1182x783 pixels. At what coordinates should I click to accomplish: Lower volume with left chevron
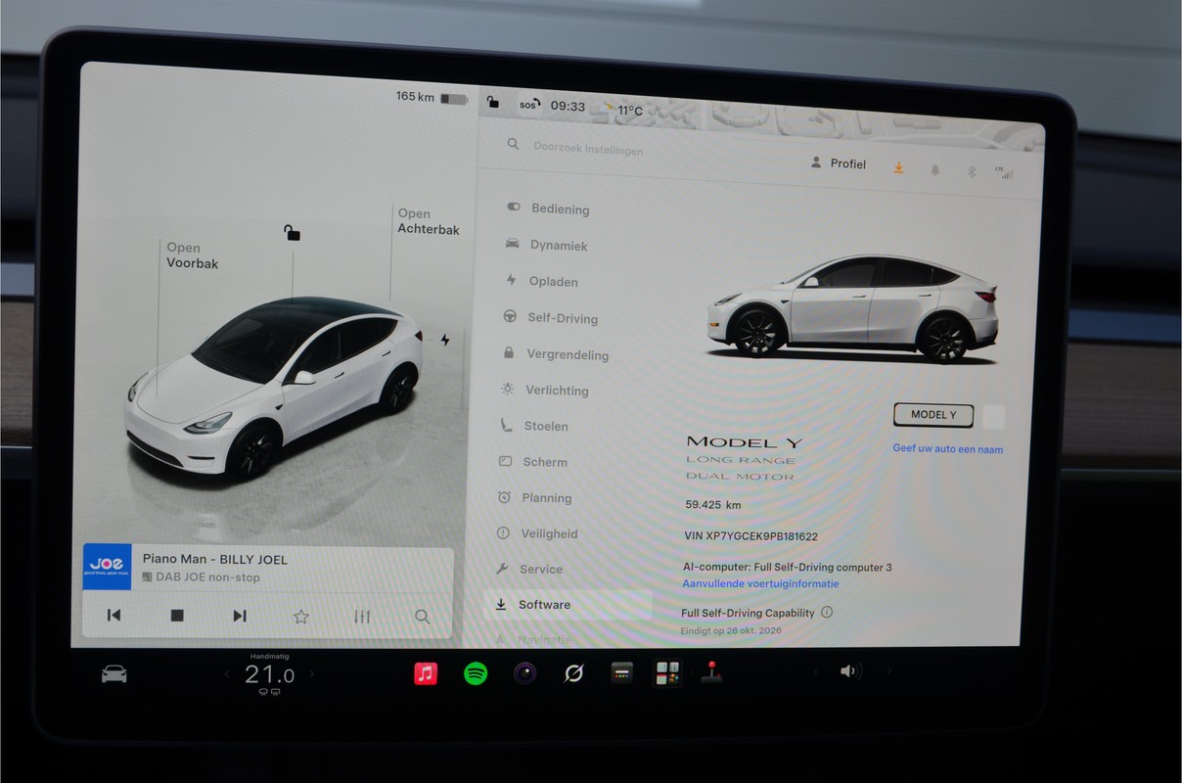(x=815, y=671)
